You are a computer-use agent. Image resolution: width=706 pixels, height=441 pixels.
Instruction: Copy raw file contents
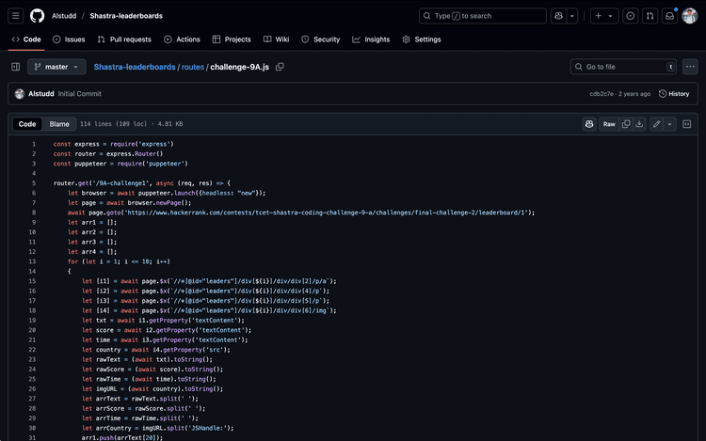(626, 124)
